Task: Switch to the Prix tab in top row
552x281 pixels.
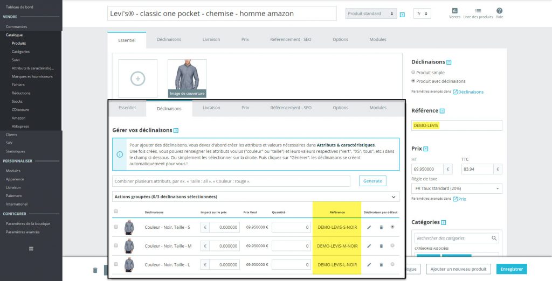Action: coord(245,39)
